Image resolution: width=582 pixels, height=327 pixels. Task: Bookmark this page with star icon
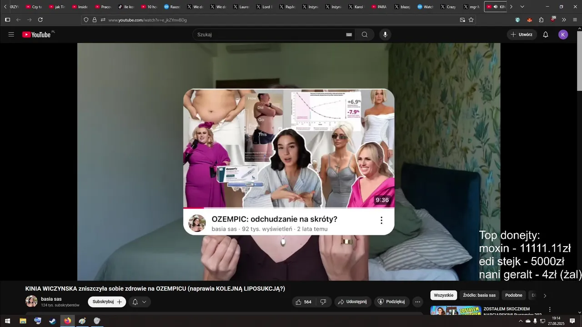(471, 20)
